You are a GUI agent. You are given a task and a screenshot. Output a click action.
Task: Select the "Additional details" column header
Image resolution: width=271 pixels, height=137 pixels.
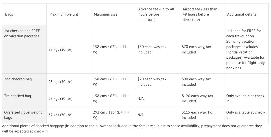[242, 14]
